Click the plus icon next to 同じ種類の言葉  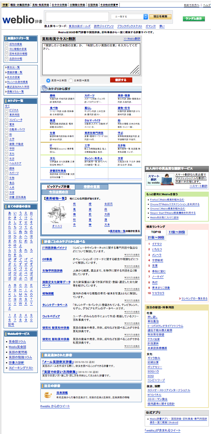pyautogui.click(x=6, y=49)
